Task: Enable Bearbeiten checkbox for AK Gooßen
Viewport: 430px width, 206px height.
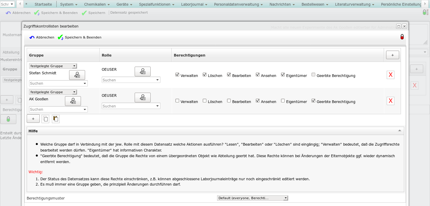Action: (x=229, y=101)
